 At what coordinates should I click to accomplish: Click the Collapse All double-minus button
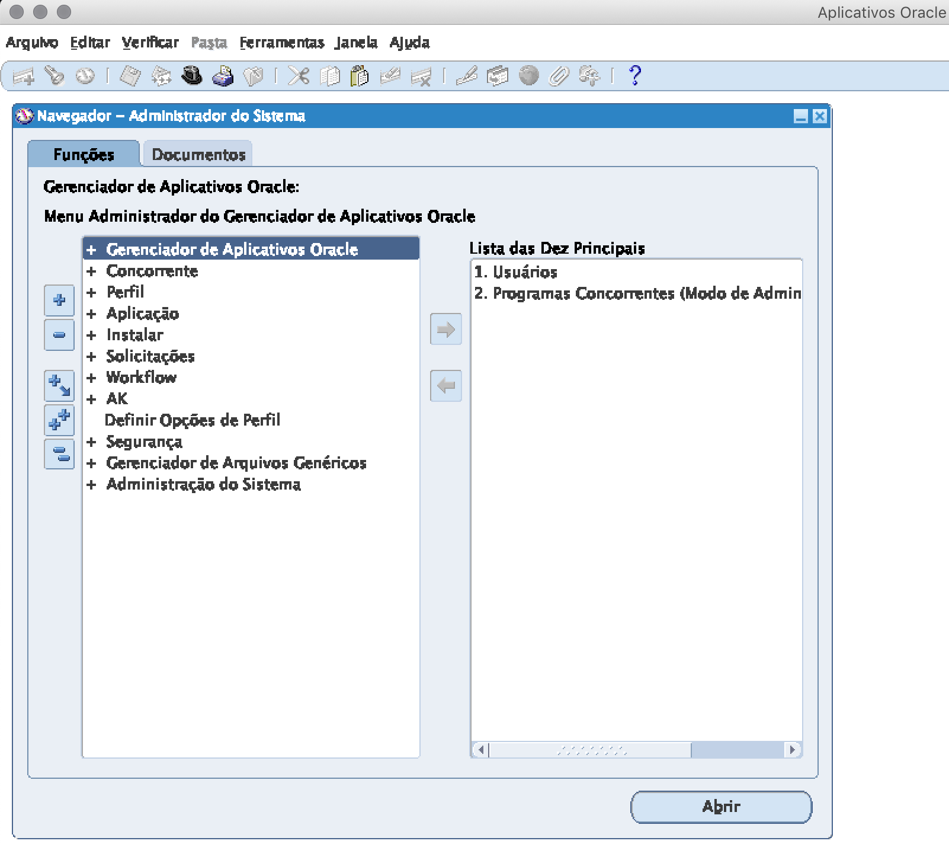tap(59, 454)
